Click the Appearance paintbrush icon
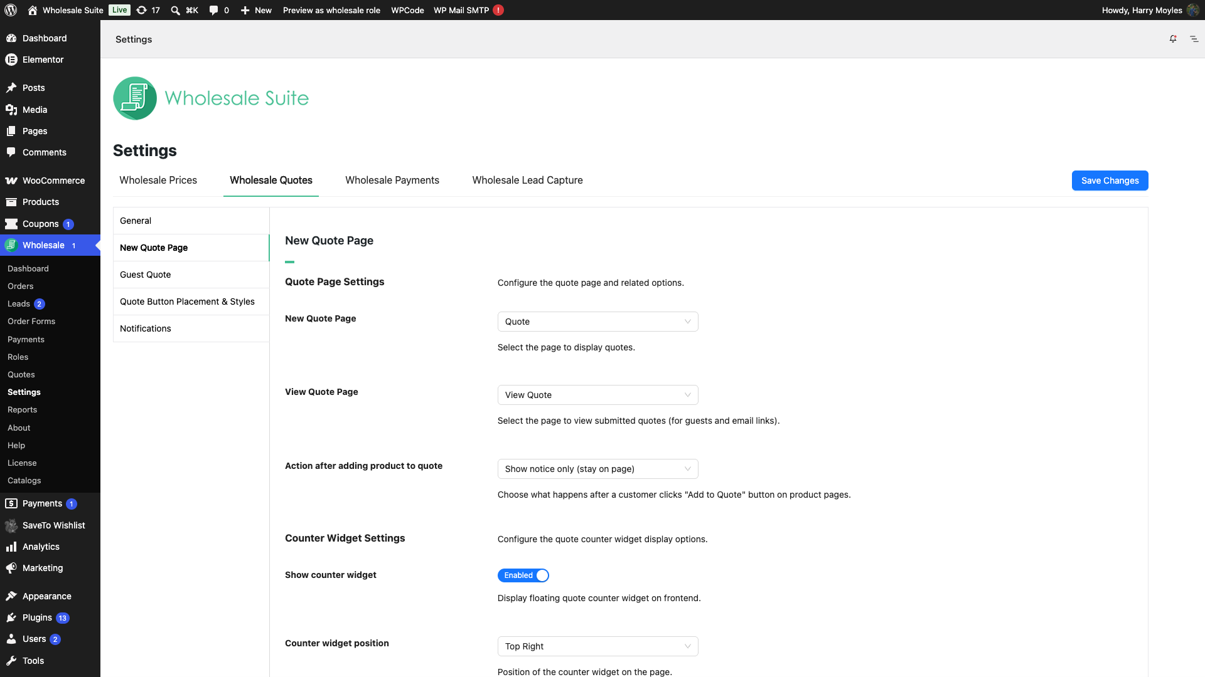The height and width of the screenshot is (677, 1205). [11, 596]
